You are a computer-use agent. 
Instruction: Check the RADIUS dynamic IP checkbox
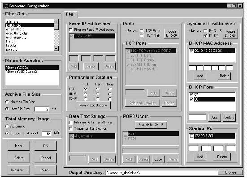pos(205,31)
